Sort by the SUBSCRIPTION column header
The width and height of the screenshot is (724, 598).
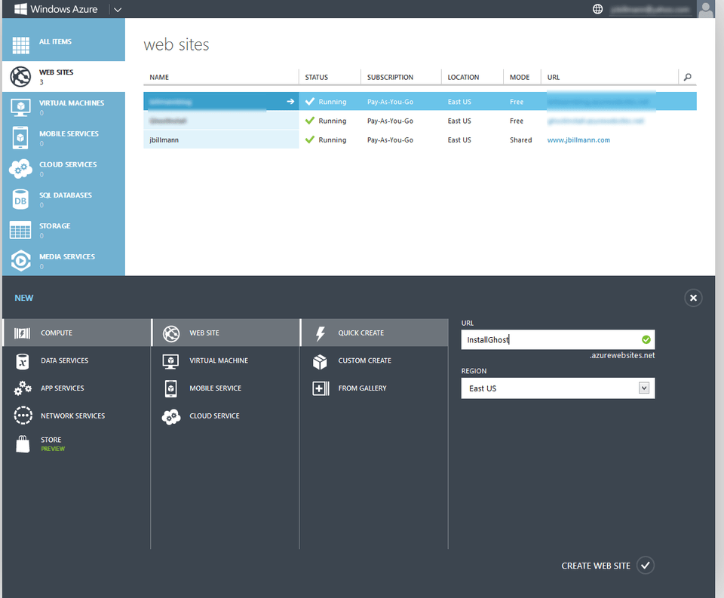[x=390, y=77]
